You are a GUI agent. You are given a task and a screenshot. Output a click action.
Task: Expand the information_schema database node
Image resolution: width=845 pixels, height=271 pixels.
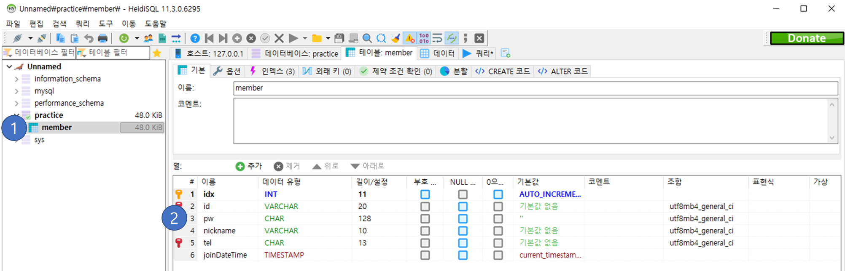tap(16, 79)
